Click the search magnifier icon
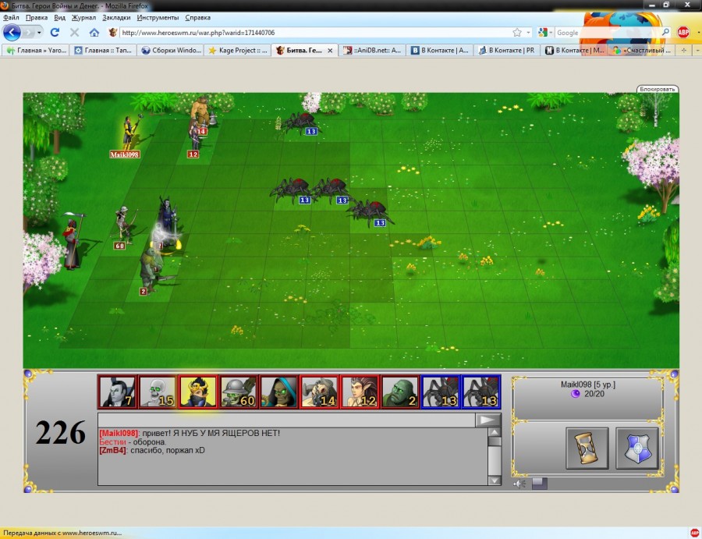 (x=666, y=32)
